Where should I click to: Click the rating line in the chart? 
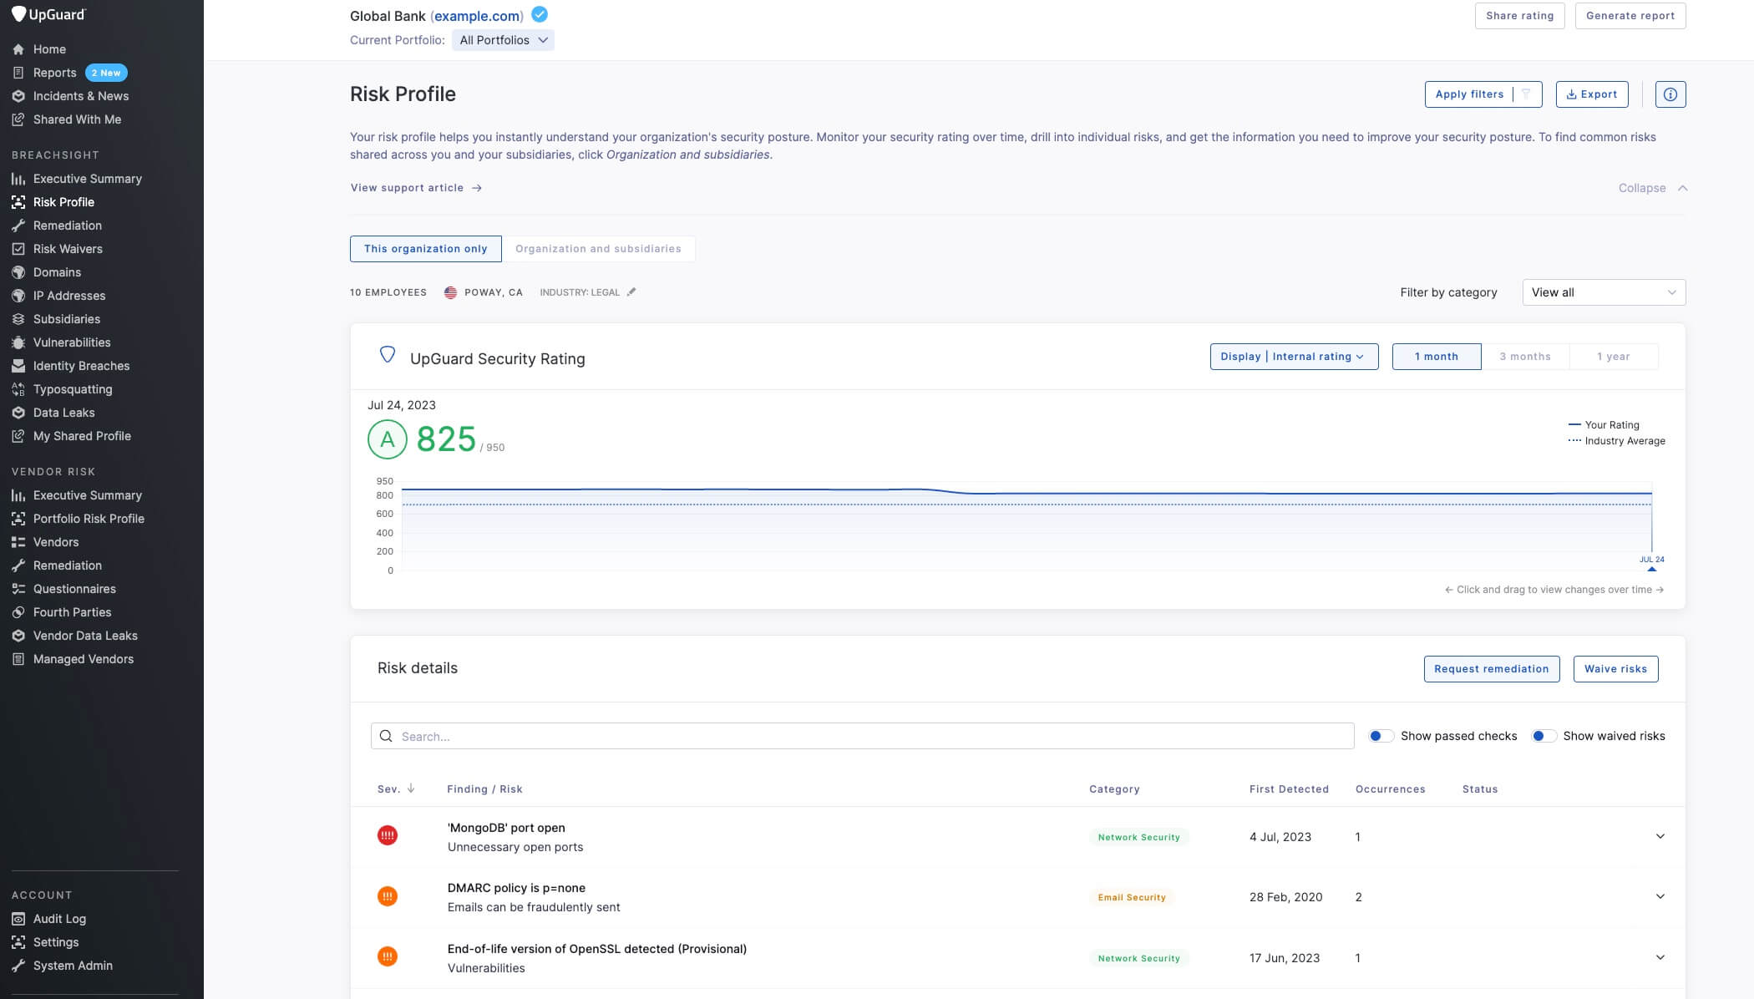(x=1027, y=492)
